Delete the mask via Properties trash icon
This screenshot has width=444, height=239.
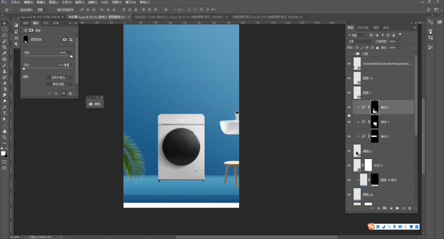pos(70,93)
